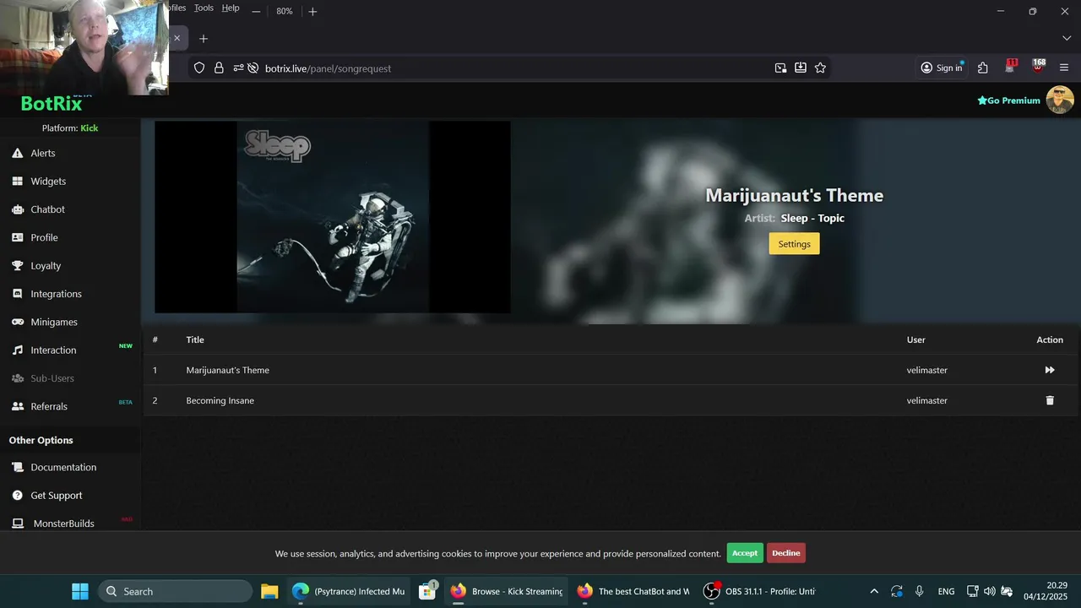Decline the cookies banner
Screen dimensions: 1081x608
pyautogui.click(x=785, y=553)
